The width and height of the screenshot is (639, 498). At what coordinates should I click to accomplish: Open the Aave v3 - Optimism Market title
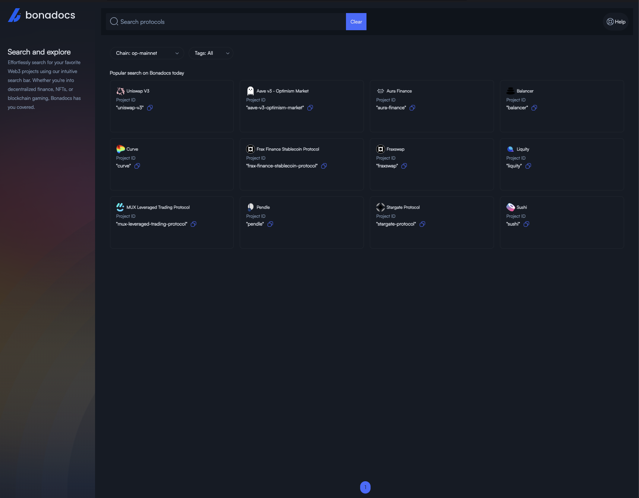tap(283, 91)
